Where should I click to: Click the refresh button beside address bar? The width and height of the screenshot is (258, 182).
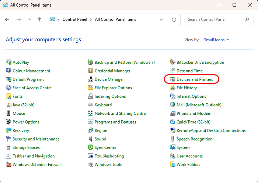click(x=174, y=19)
